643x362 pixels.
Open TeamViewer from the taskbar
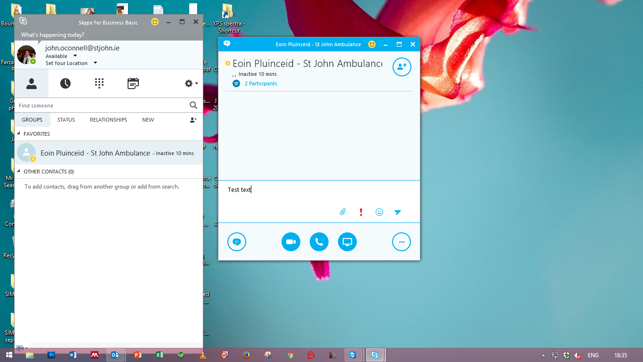click(353, 355)
